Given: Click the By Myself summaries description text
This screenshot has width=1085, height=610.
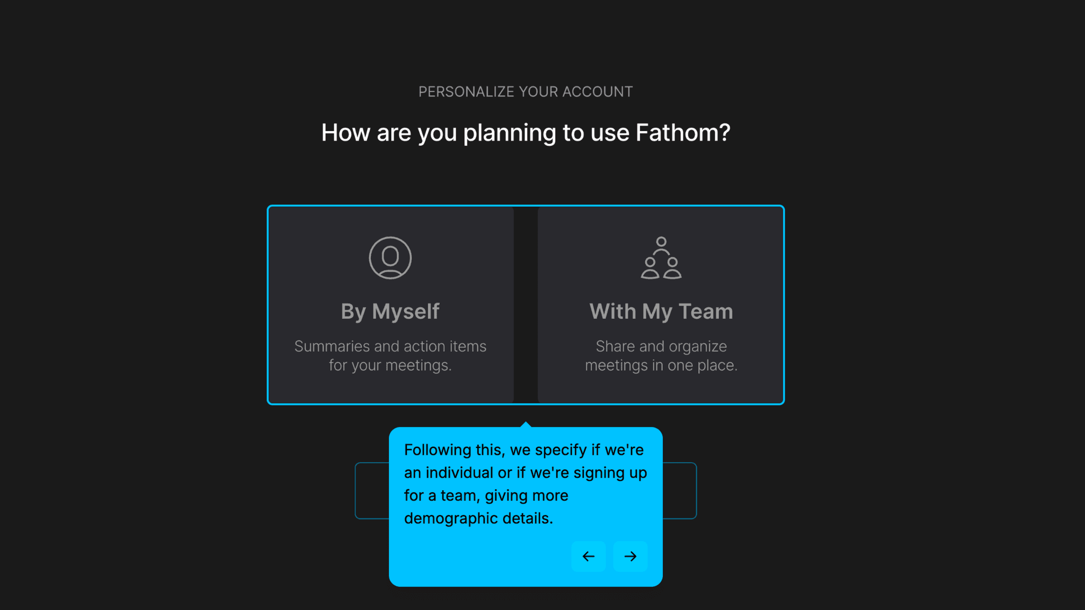Looking at the screenshot, I should pos(390,355).
